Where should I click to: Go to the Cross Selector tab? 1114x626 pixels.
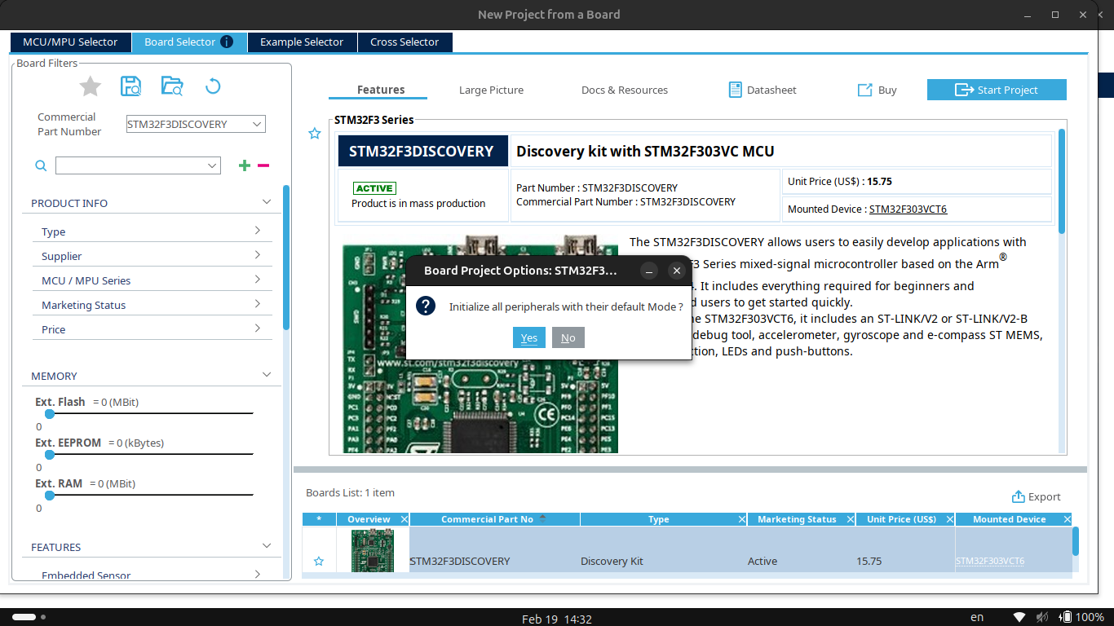(x=404, y=42)
